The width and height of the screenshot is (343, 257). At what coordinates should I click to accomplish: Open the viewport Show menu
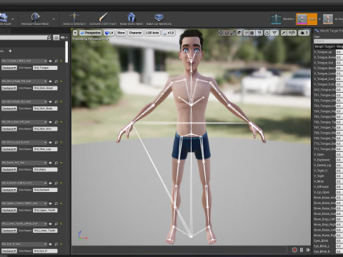pyautogui.click(x=121, y=33)
